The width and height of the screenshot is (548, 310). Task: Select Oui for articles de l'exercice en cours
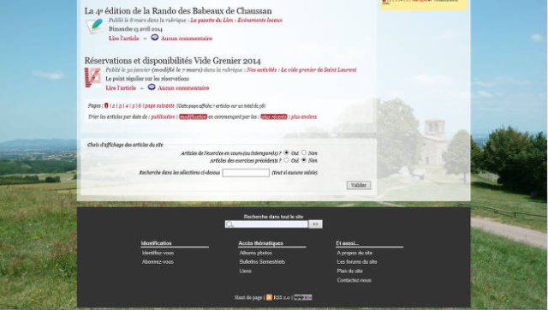[x=286, y=152]
